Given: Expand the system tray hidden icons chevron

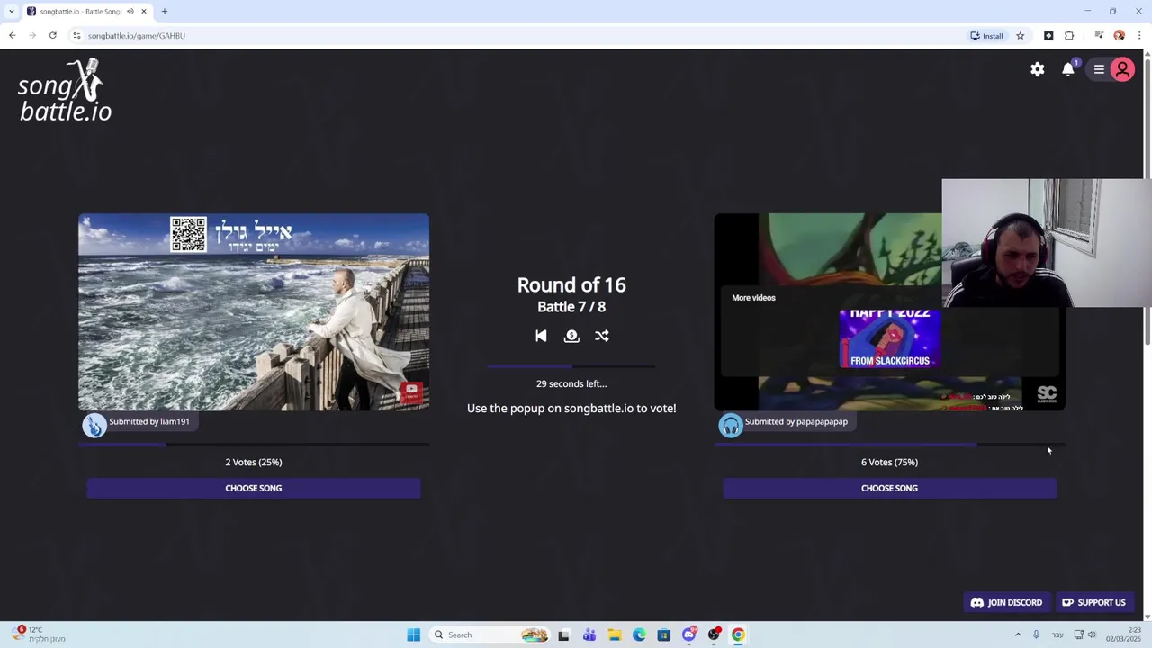Looking at the screenshot, I should point(1018,634).
